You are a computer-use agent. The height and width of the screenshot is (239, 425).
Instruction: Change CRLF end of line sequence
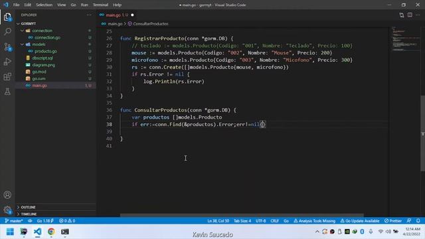[x=274, y=221]
